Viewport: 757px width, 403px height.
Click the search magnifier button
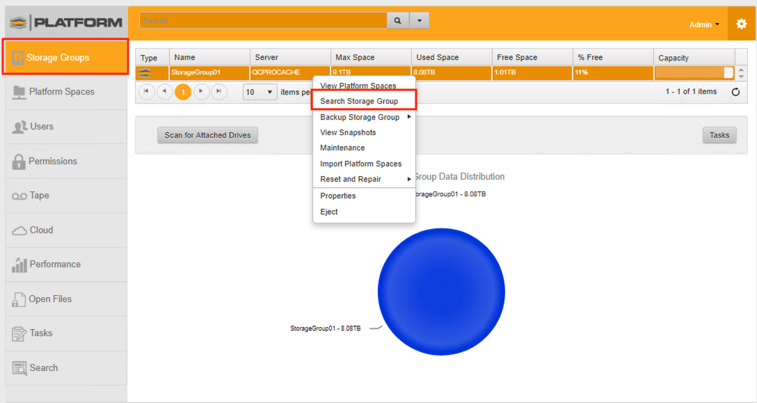coord(397,21)
